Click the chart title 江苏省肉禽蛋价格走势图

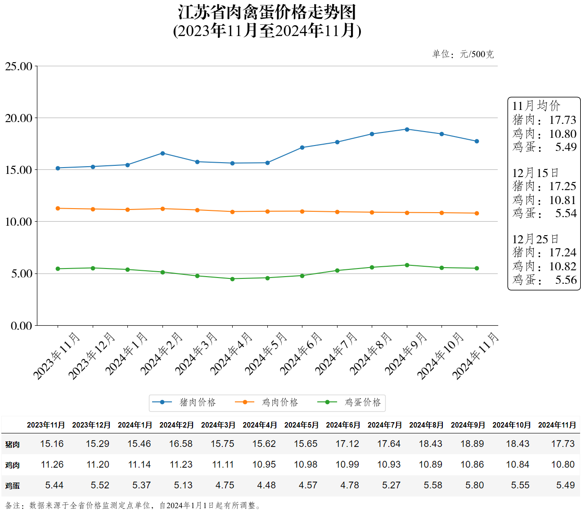tap(267, 12)
